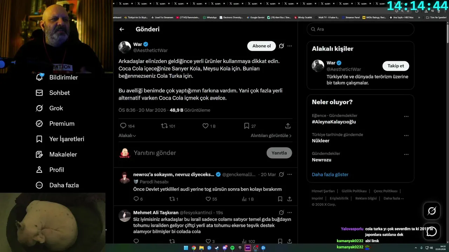Viewport: 449px width, 252px height.
Task: Open Profil in the sidebar
Action: (x=50, y=170)
